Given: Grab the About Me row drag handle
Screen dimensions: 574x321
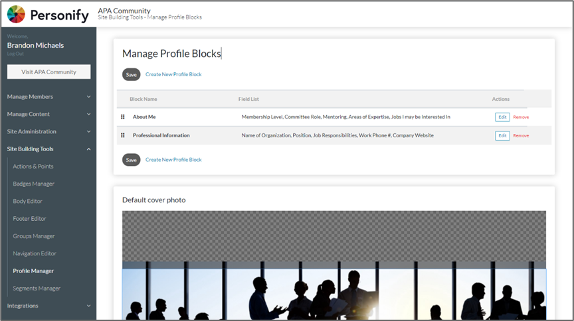Looking at the screenshot, I should pos(123,117).
